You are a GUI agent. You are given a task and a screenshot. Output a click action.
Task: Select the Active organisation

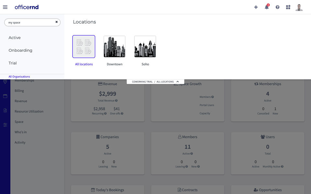[x=15, y=38]
